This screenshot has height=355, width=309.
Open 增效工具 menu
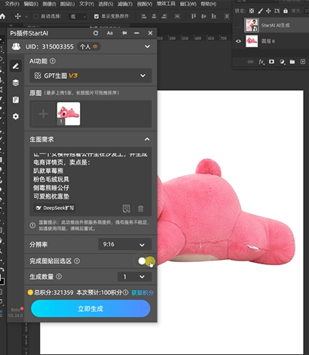[166, 4]
